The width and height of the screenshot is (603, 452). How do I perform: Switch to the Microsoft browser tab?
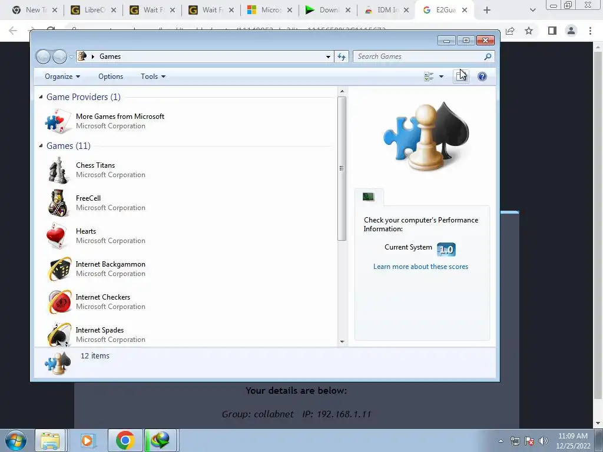point(271,10)
